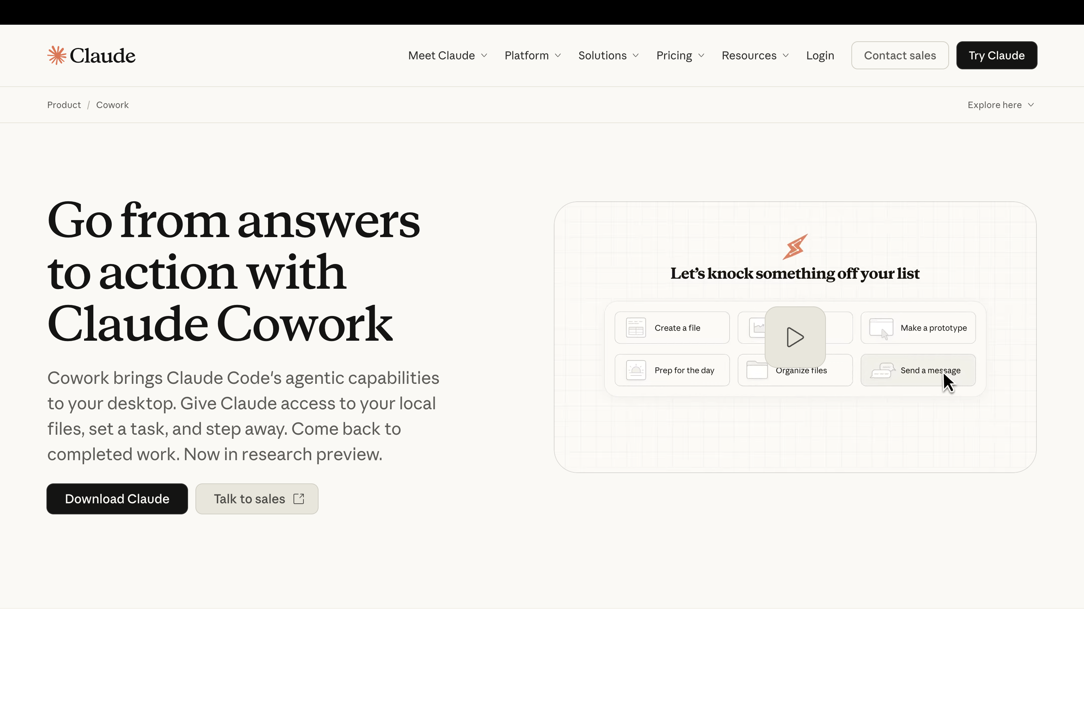Open the Resources menu
1084x705 pixels.
pos(755,56)
